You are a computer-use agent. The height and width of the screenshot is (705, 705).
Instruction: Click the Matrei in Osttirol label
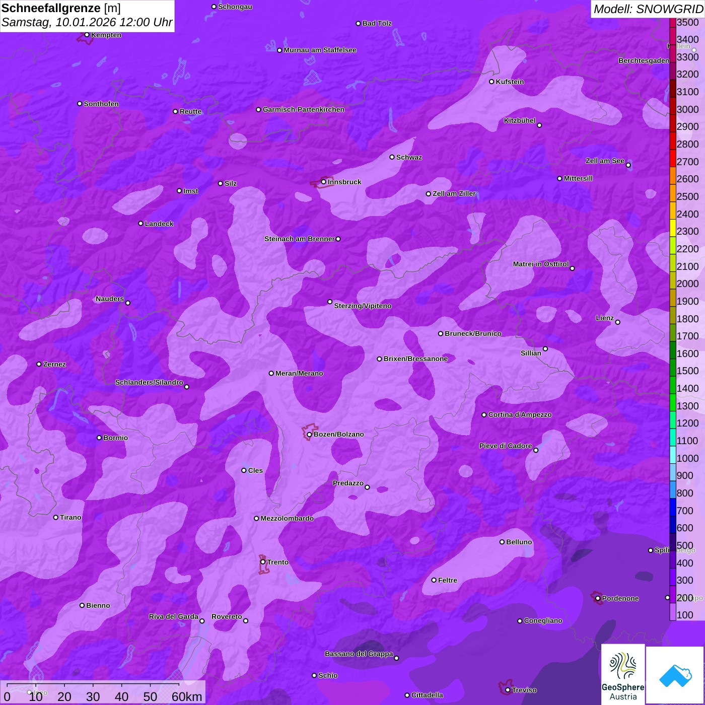click(x=541, y=264)
